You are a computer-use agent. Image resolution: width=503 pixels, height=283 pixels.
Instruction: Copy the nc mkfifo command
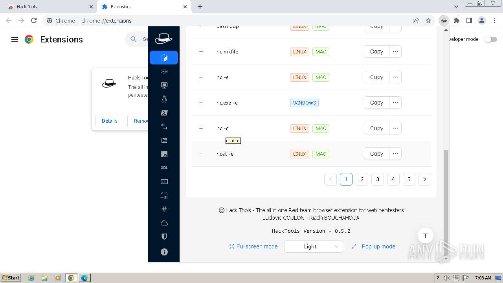tap(376, 51)
